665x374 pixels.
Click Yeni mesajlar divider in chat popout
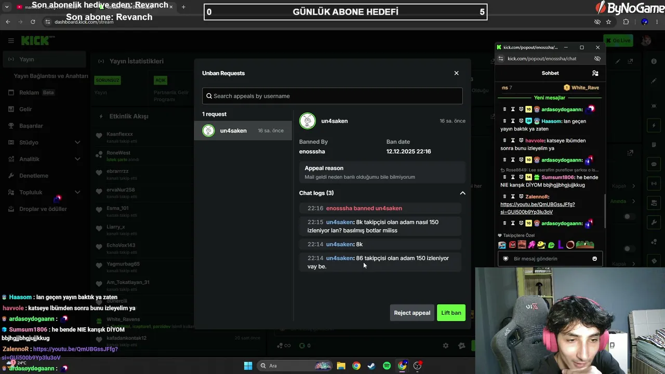click(x=549, y=98)
